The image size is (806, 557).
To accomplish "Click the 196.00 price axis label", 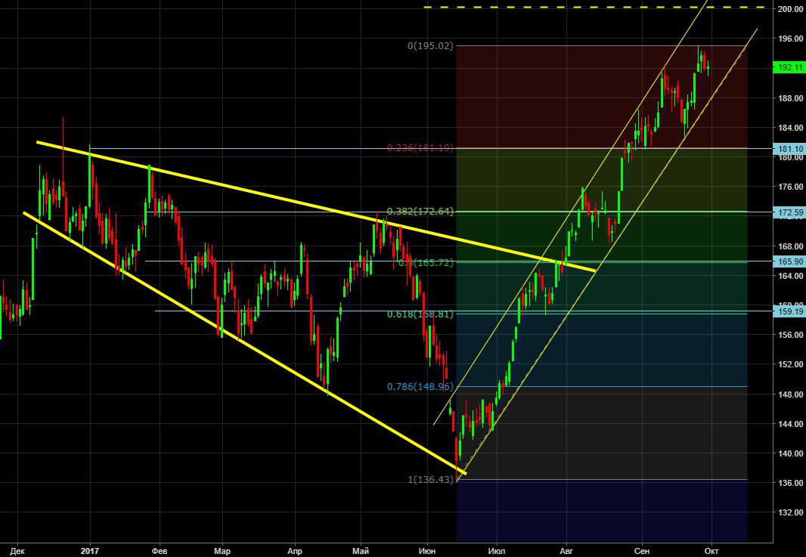I will tap(791, 39).
